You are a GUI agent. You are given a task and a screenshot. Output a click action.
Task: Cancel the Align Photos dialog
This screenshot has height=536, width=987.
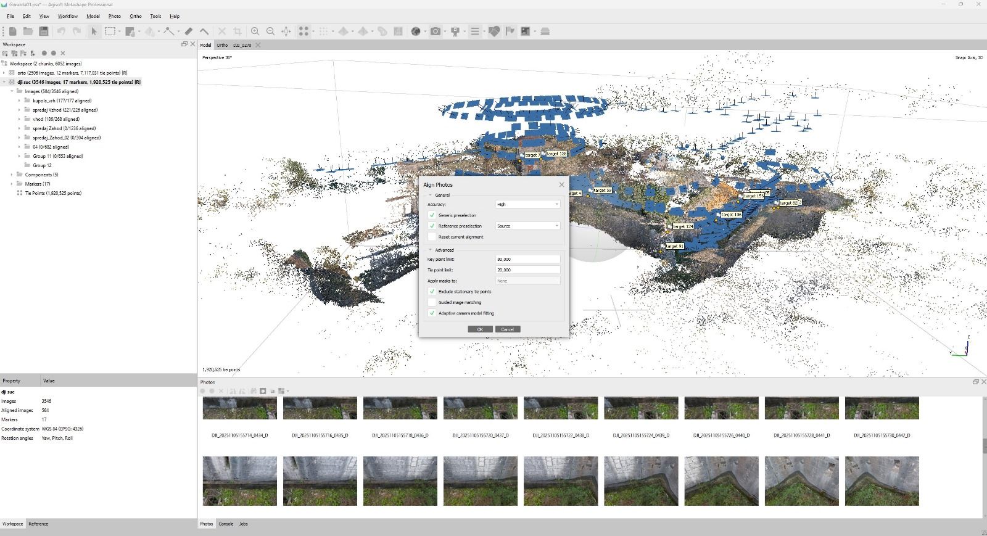(507, 329)
